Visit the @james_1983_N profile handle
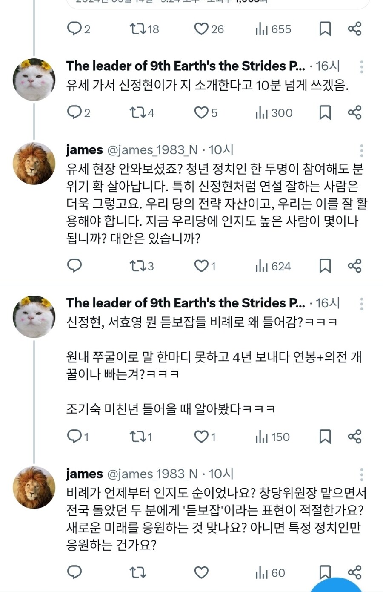Screen dimensions: 383x592 click(x=153, y=150)
